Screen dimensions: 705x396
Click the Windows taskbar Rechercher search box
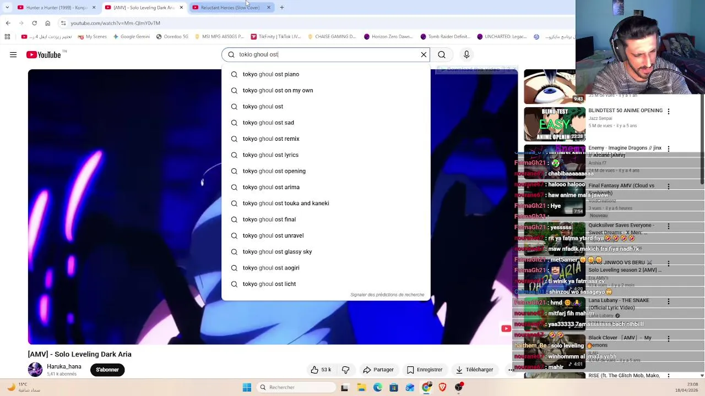tap(296, 387)
